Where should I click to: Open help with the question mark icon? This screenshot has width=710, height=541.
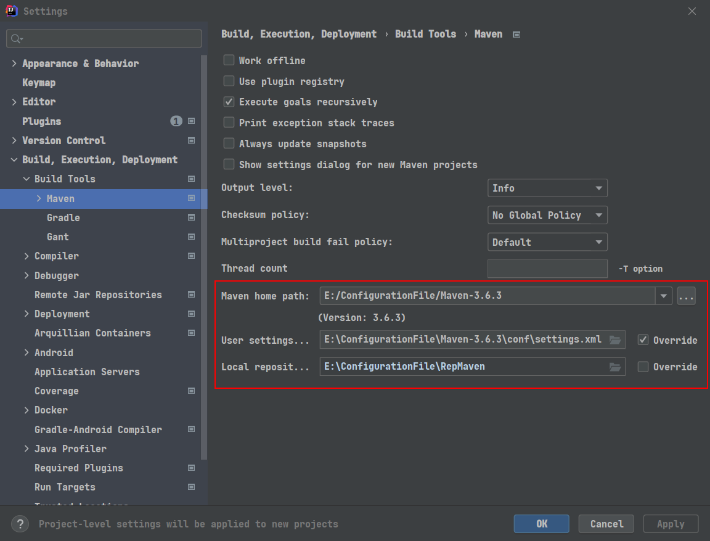[20, 524]
